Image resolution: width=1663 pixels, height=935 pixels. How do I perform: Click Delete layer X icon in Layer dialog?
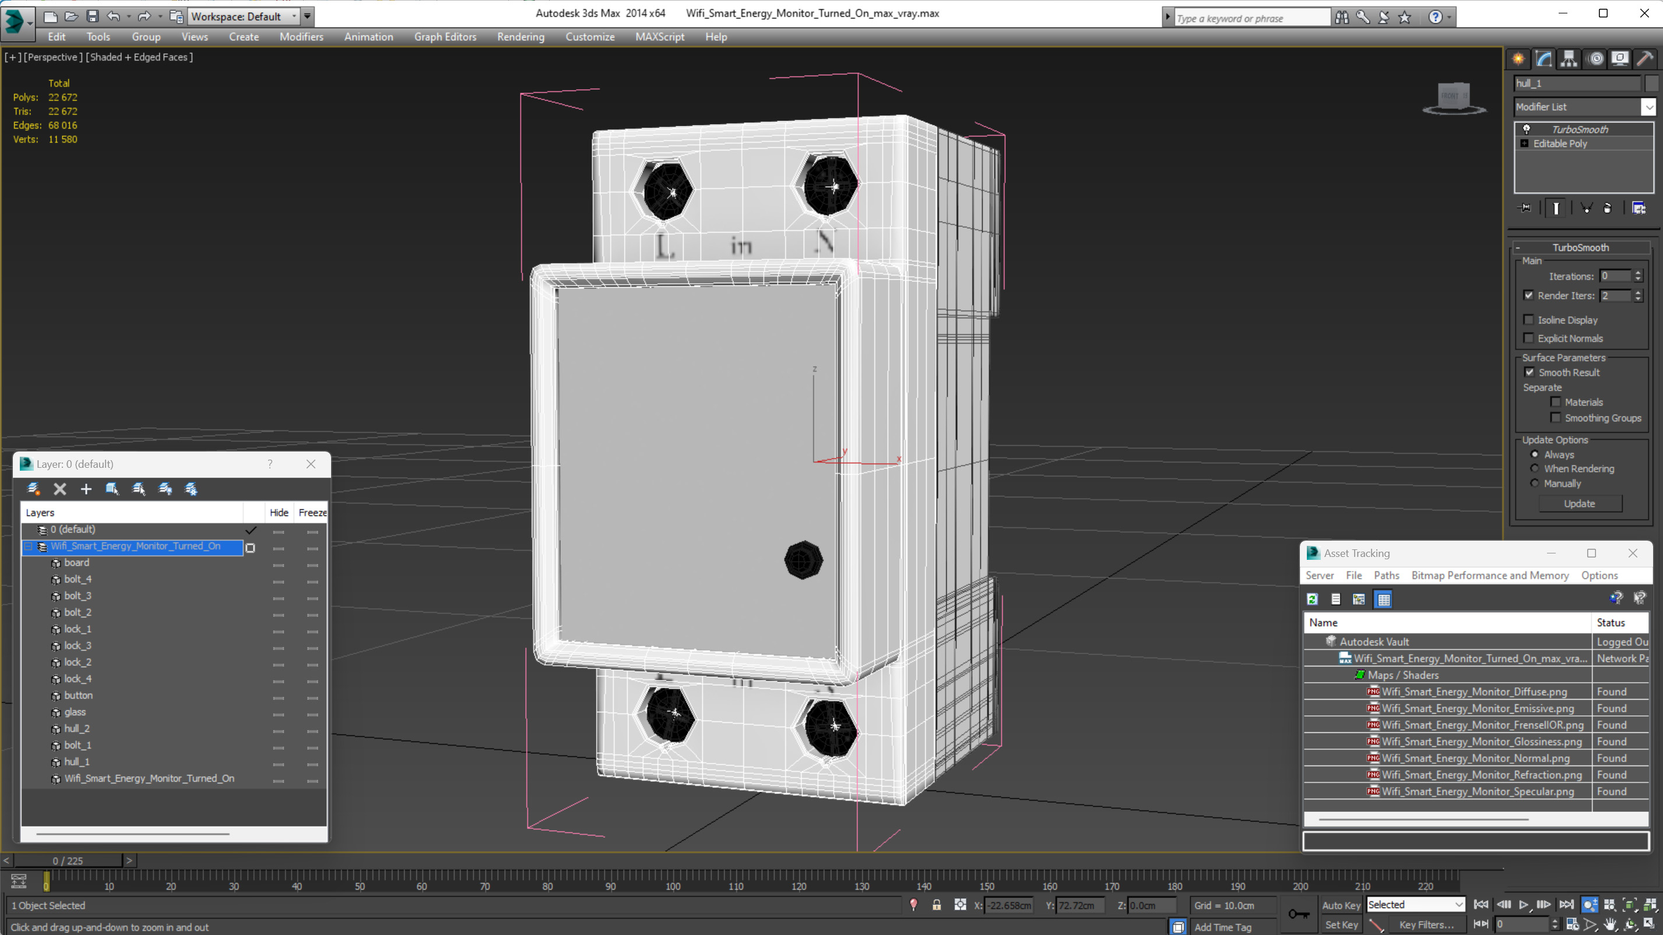(x=60, y=489)
